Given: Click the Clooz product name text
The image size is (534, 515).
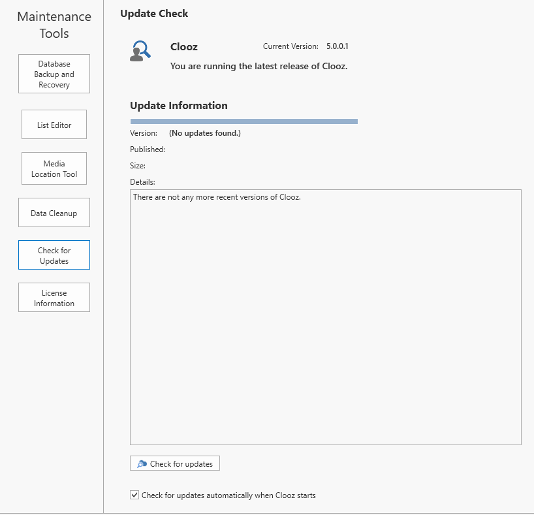Looking at the screenshot, I should 184,47.
